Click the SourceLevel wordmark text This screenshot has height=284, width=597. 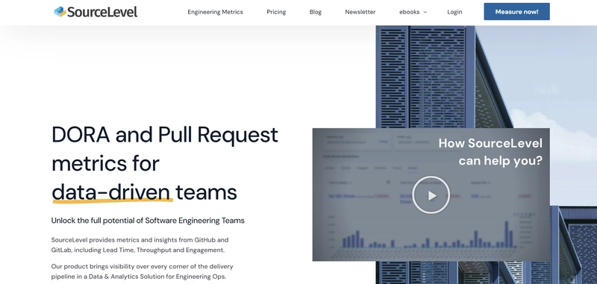click(102, 12)
